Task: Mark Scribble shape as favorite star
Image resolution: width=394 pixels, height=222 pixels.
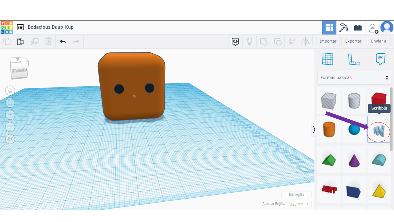Action: 386,121
